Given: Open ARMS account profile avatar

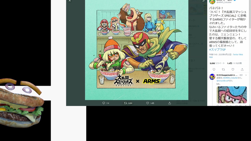Looking at the screenshot, I should (x=212, y=2).
